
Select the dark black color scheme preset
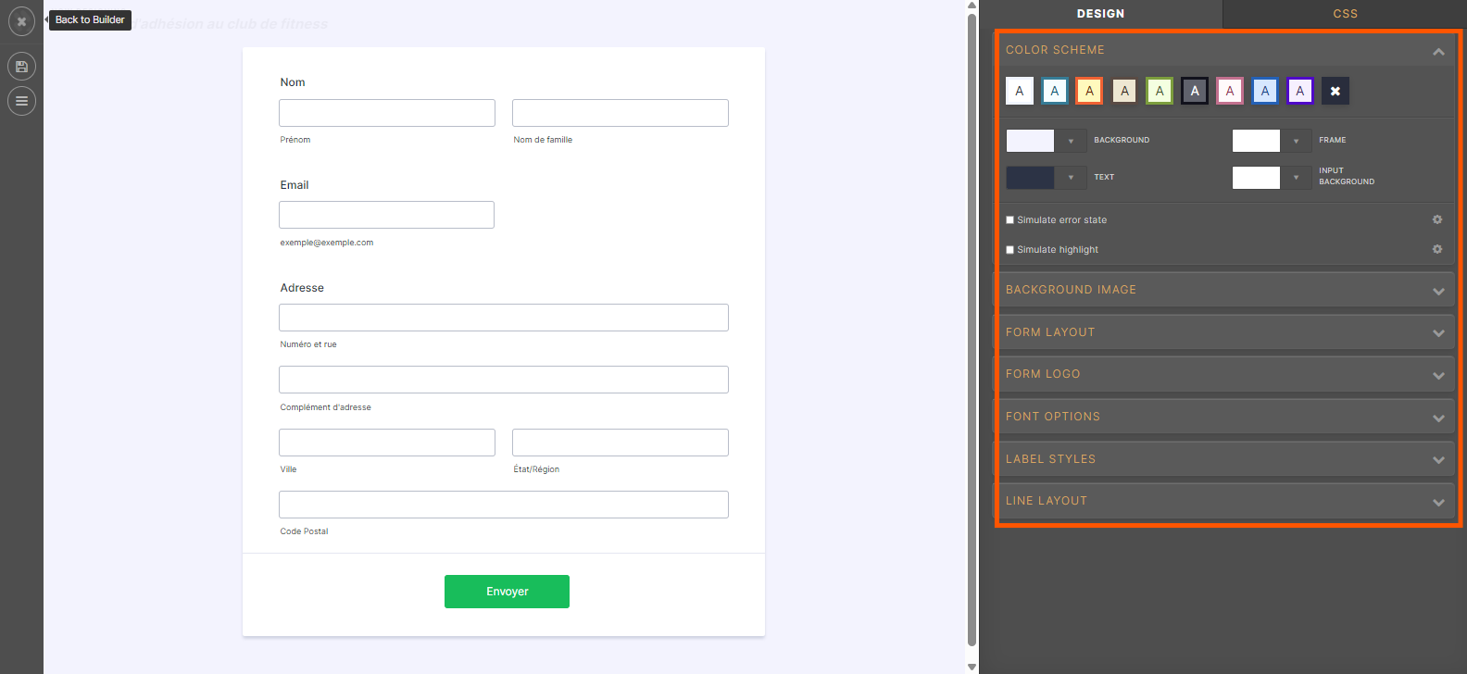point(1195,91)
